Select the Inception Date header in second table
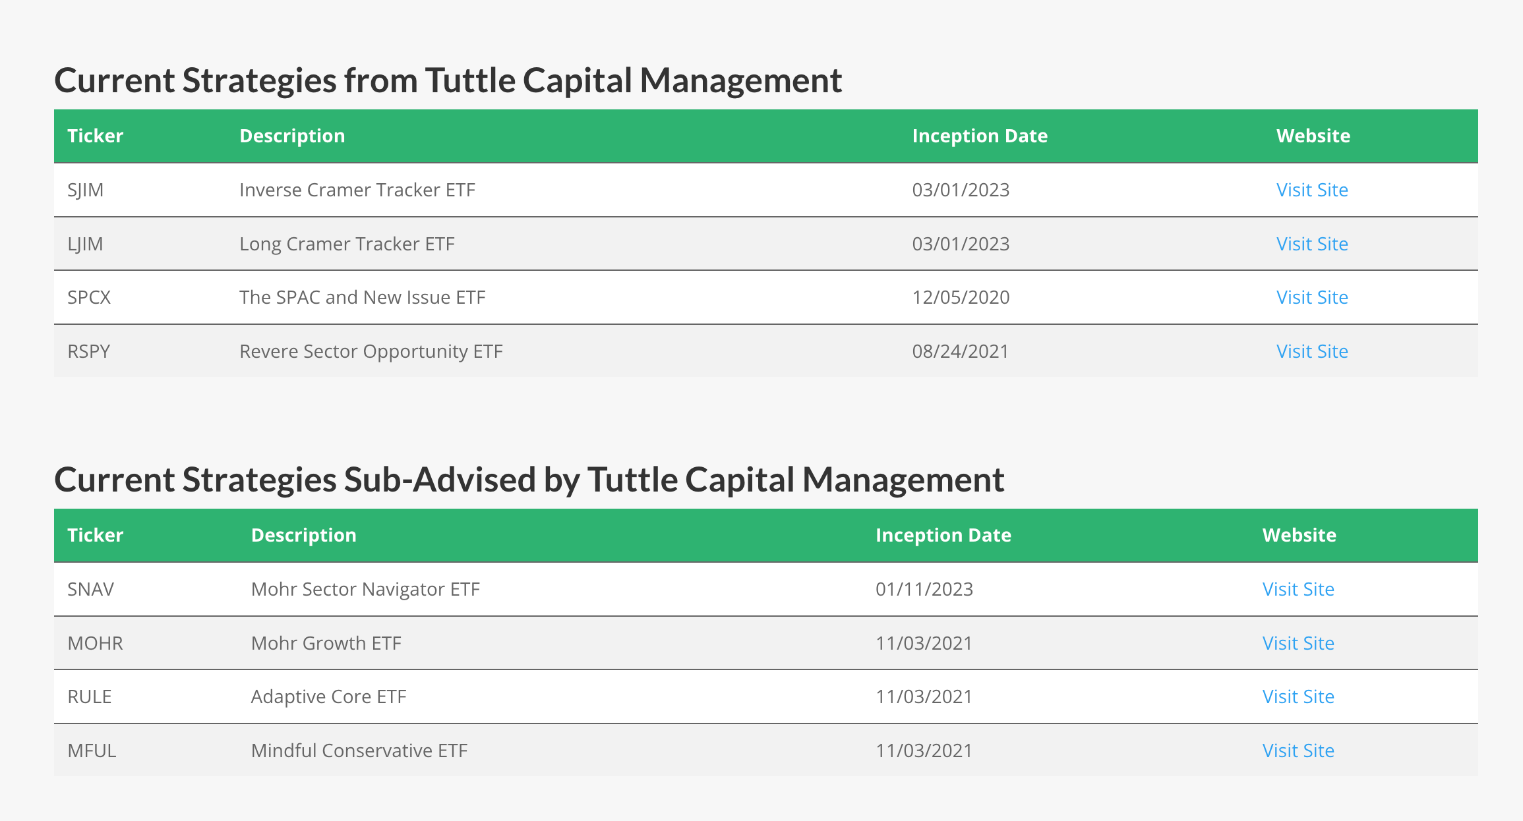The height and width of the screenshot is (821, 1523). point(943,535)
